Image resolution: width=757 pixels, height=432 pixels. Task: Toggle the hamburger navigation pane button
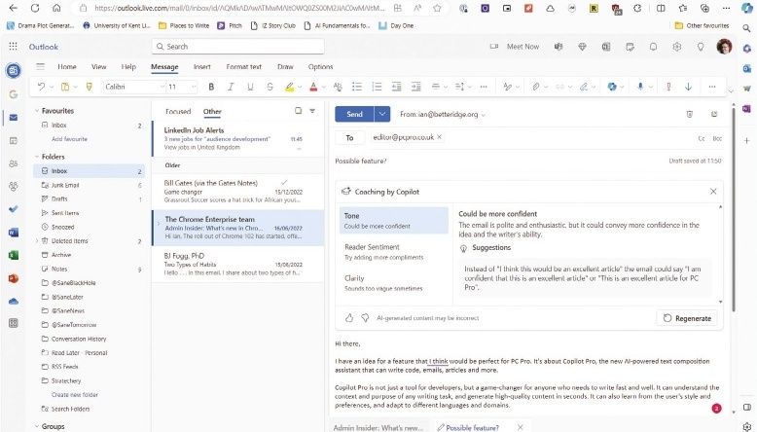pyautogui.click(x=41, y=66)
